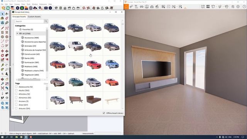
Task: Select the SketchUp Orbit tool
Action: point(2,79)
